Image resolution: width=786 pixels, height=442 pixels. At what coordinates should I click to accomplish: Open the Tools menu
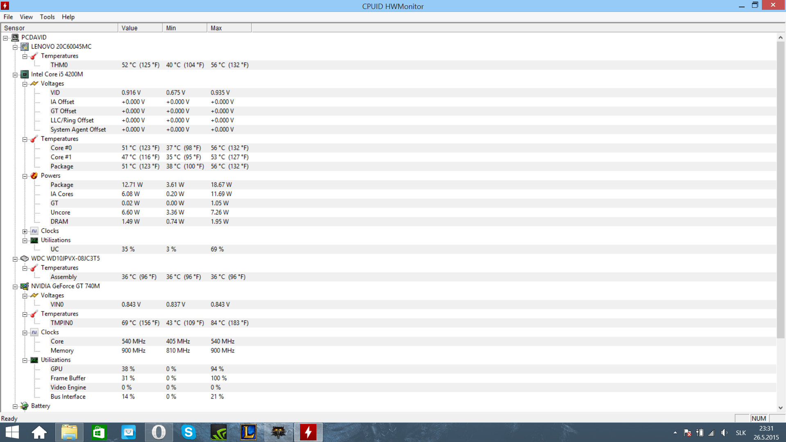click(47, 17)
